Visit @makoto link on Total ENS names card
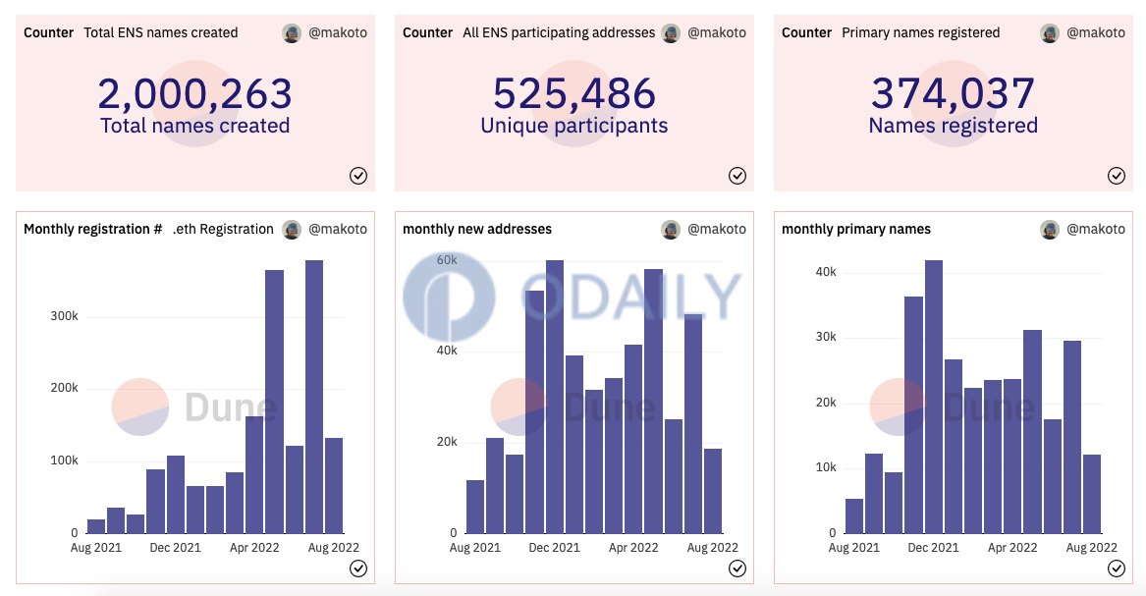 338,32
